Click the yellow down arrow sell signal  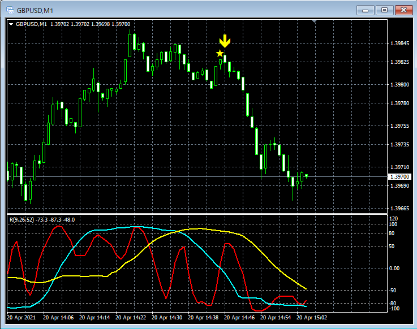coord(225,41)
